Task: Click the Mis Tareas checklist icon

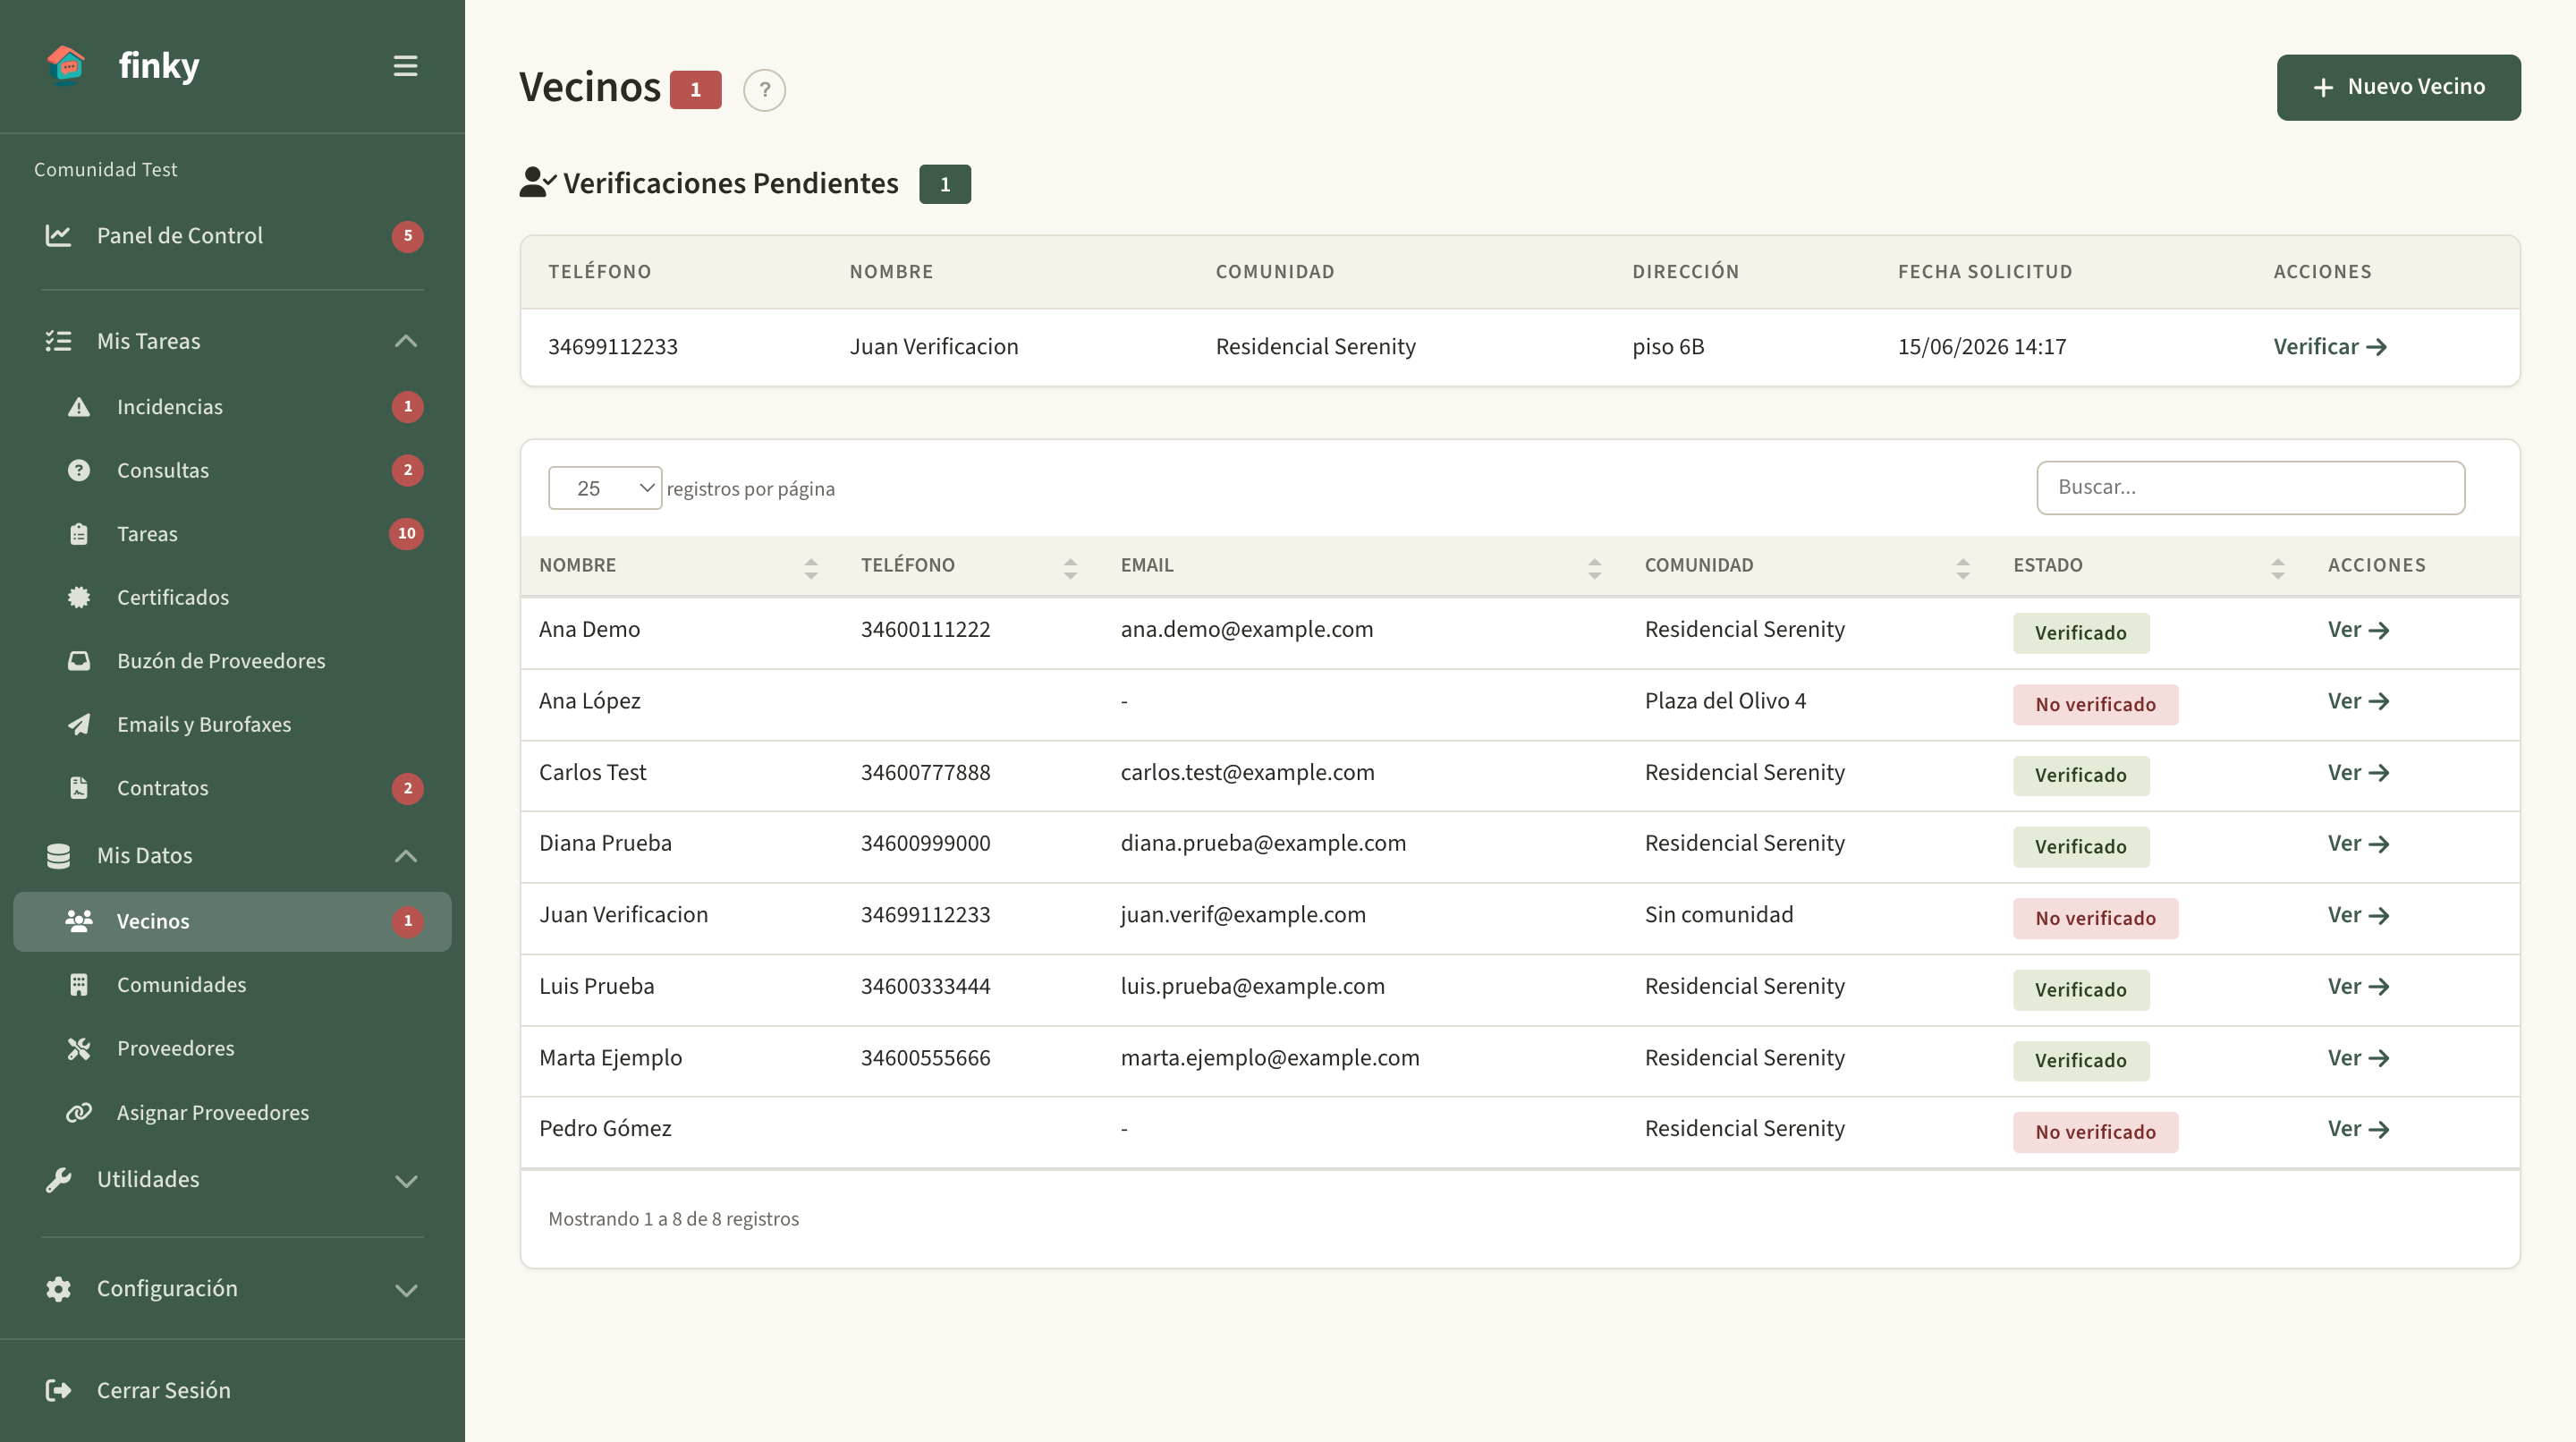Action: click(58, 341)
